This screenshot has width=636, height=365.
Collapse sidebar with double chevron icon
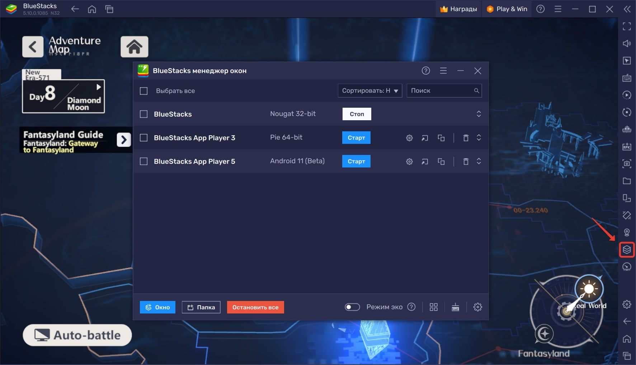pos(627,9)
